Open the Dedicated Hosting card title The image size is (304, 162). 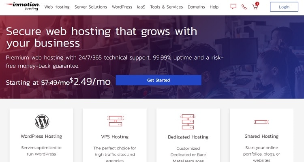point(188,137)
